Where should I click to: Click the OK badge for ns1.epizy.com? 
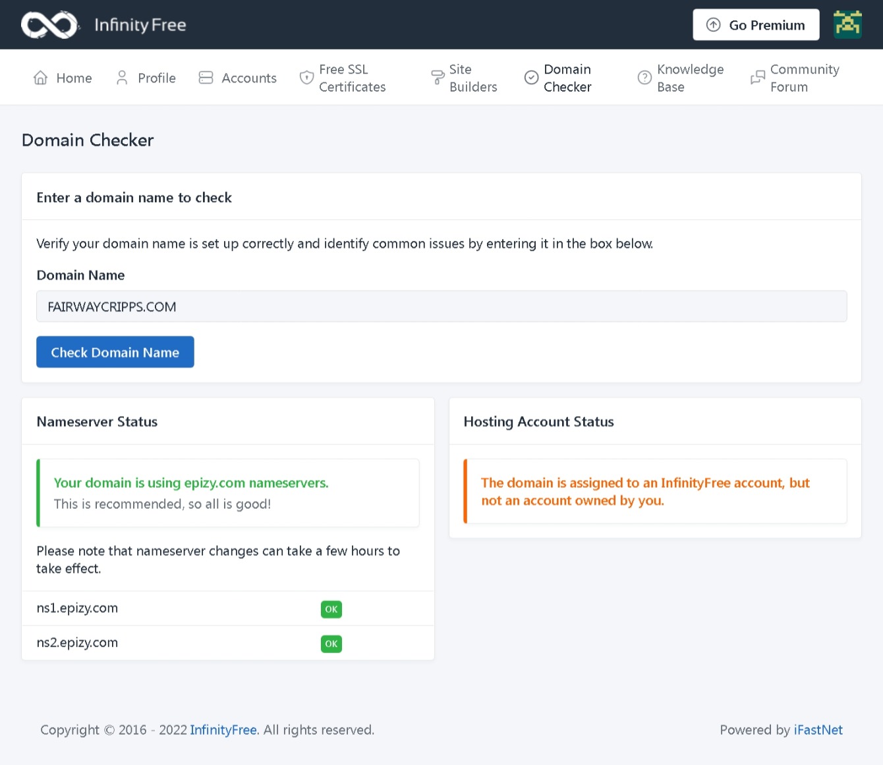331,609
